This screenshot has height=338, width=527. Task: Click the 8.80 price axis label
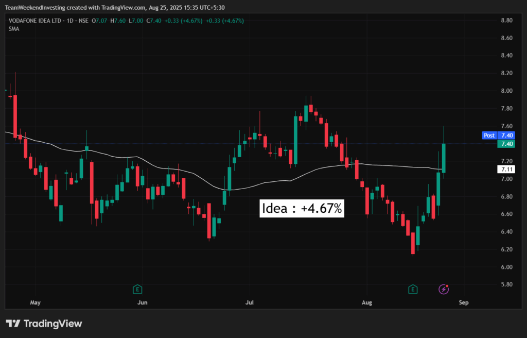point(506,21)
